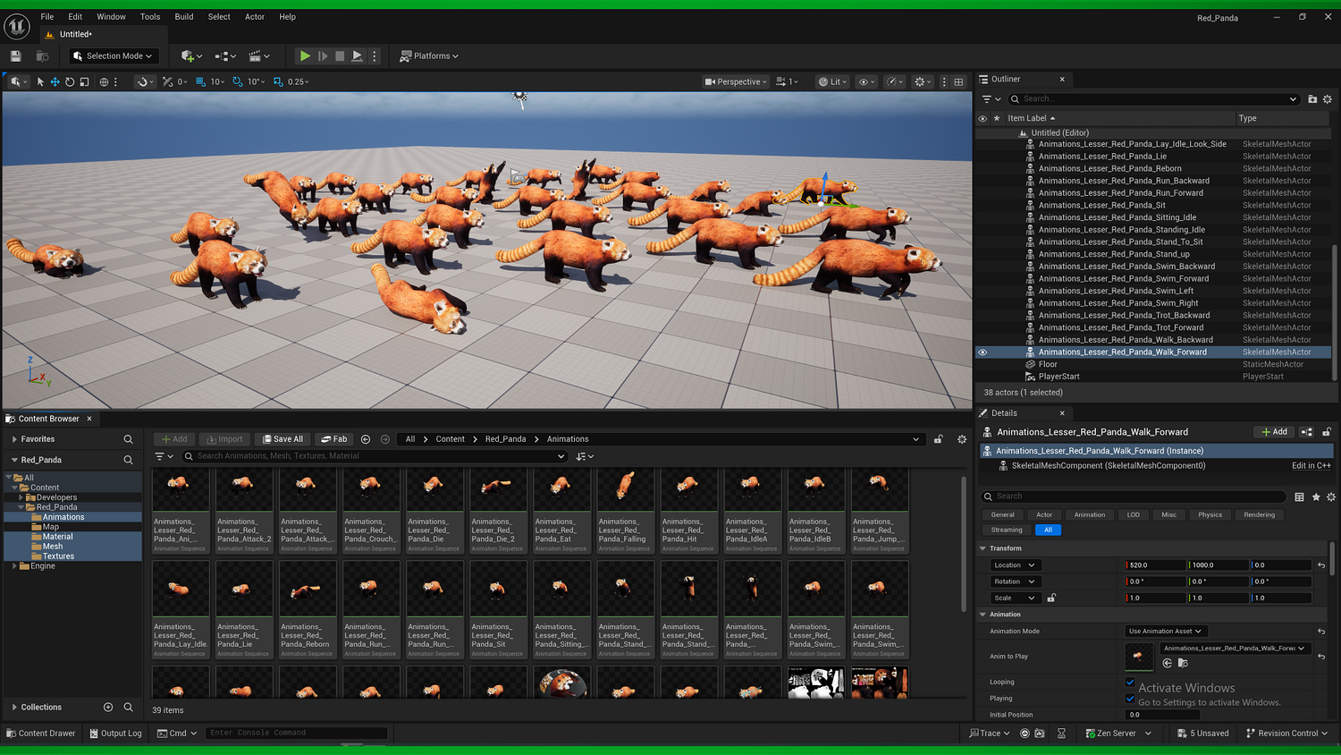Collapse the Transform section
The image size is (1341, 755).
click(983, 548)
